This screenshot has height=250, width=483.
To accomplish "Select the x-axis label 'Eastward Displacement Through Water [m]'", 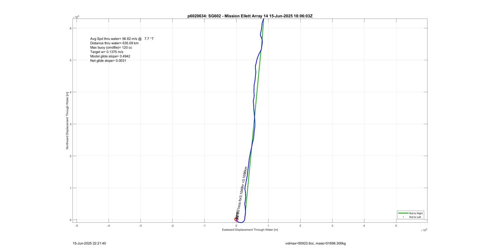I will click(250, 230).
